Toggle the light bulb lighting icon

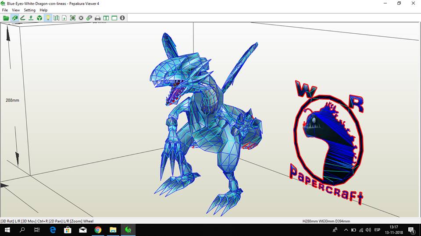click(x=48, y=18)
